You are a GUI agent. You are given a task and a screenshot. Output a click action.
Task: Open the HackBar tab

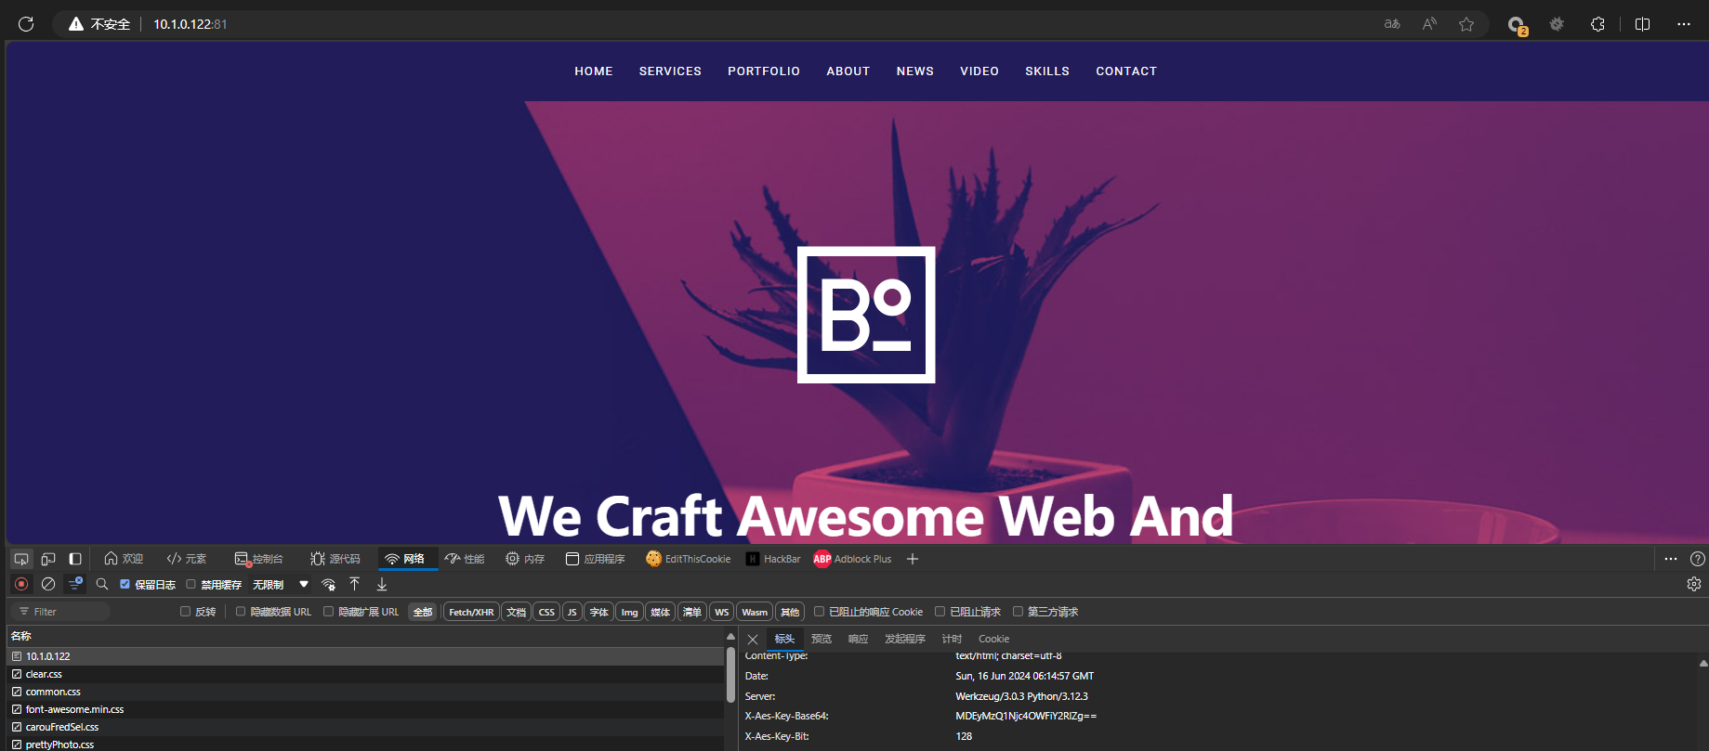(x=773, y=559)
